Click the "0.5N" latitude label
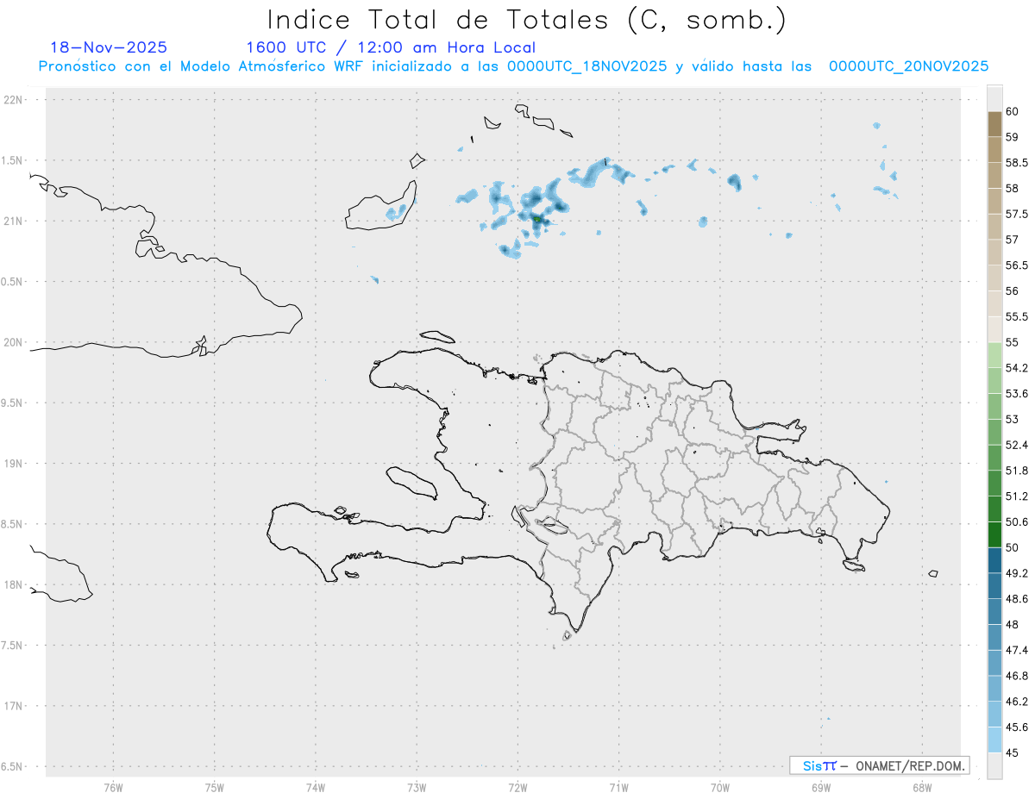This screenshot has width=1035, height=799. tap(13, 282)
